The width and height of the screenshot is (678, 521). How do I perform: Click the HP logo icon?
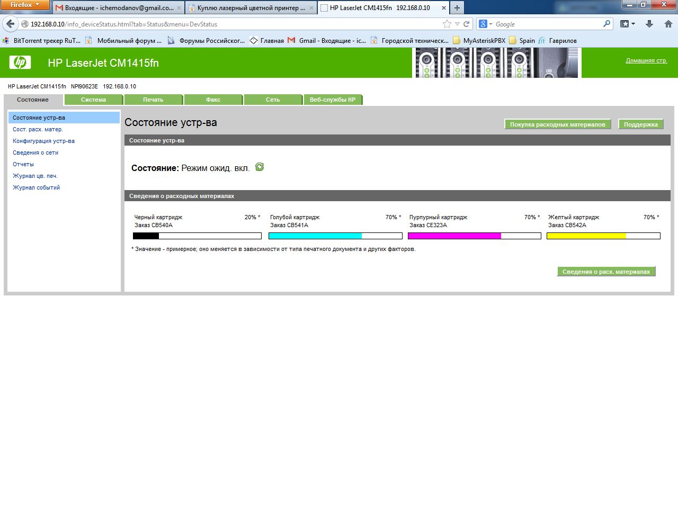click(20, 62)
